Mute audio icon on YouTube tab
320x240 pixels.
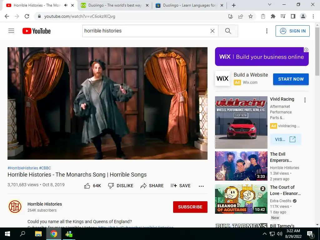click(66, 5)
